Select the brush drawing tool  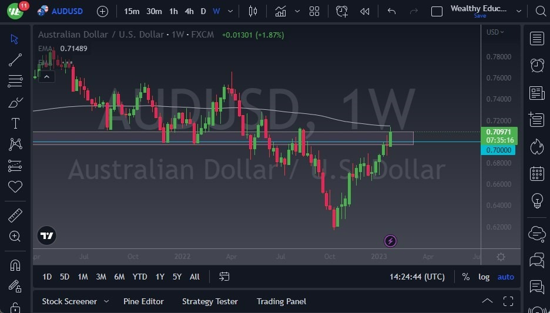pyautogui.click(x=15, y=102)
